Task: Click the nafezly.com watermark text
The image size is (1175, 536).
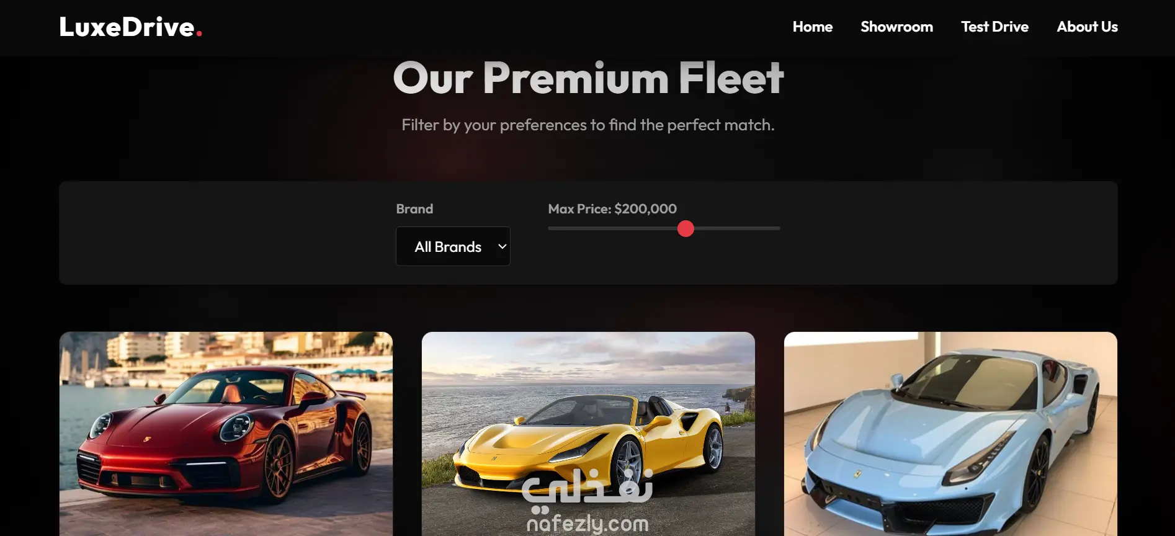Action: [587, 524]
